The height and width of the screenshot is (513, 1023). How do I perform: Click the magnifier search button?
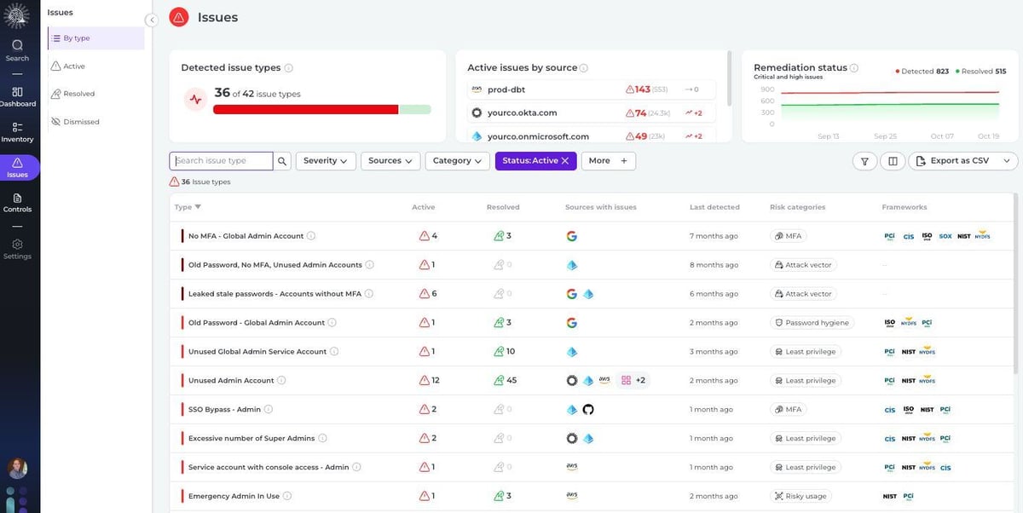coord(282,160)
